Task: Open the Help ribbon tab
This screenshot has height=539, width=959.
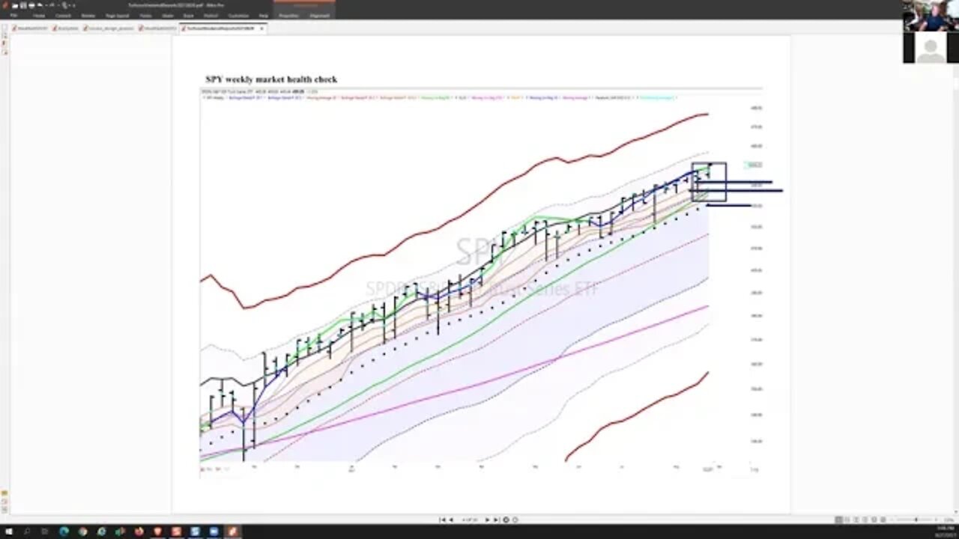Action: [x=263, y=15]
